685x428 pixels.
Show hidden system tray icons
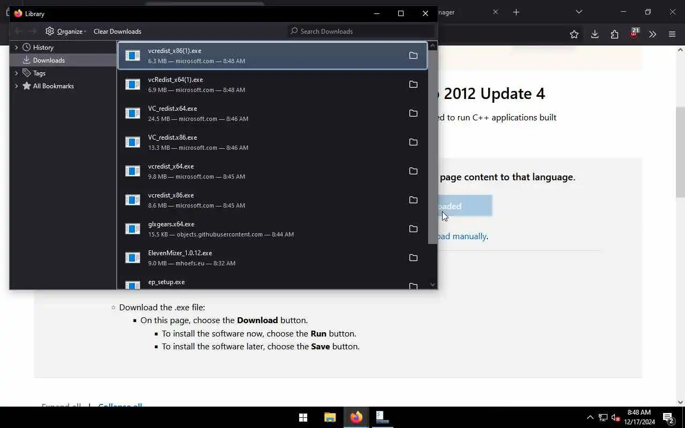590,417
